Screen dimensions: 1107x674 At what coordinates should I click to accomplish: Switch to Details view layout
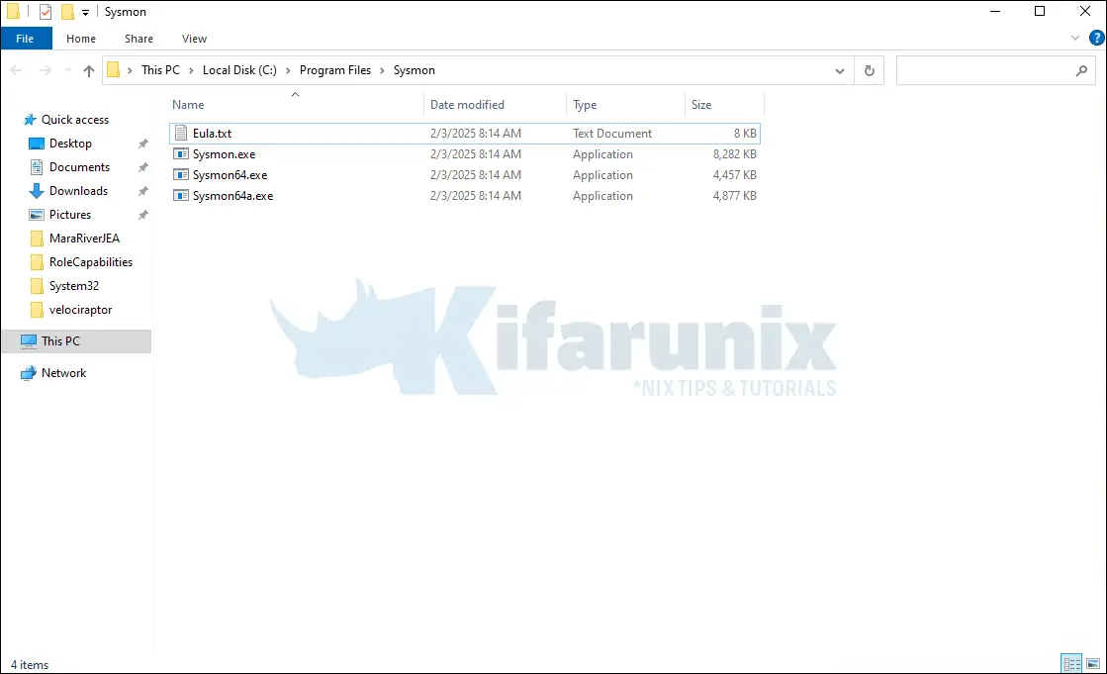[x=1071, y=663]
